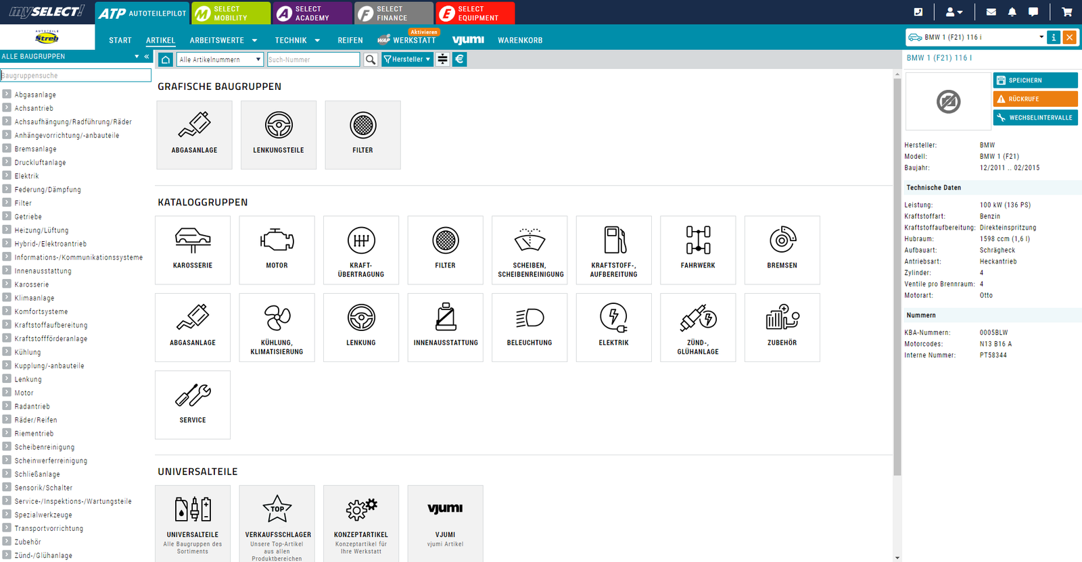Open the Motor catalog group
Screen dimensions: 1082x562
point(277,250)
